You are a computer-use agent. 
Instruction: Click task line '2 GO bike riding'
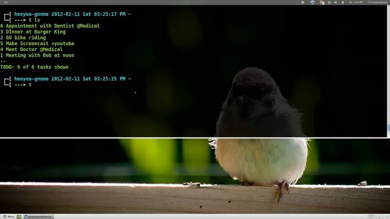(x=23, y=38)
